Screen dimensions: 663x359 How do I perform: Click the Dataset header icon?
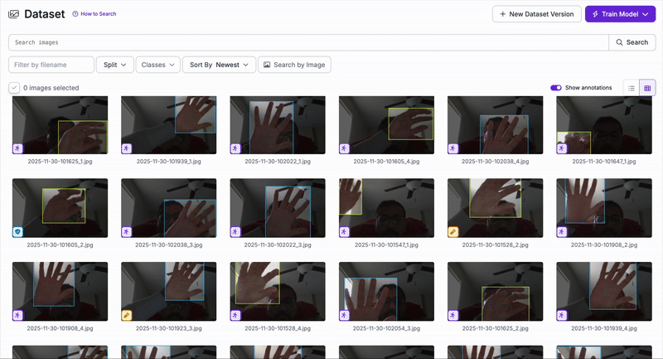coord(13,14)
